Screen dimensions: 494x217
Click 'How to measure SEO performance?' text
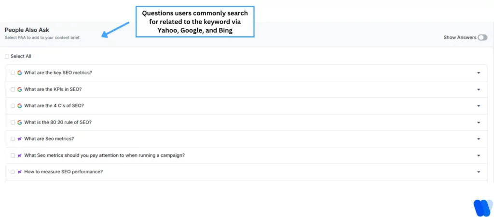[x=64, y=172]
